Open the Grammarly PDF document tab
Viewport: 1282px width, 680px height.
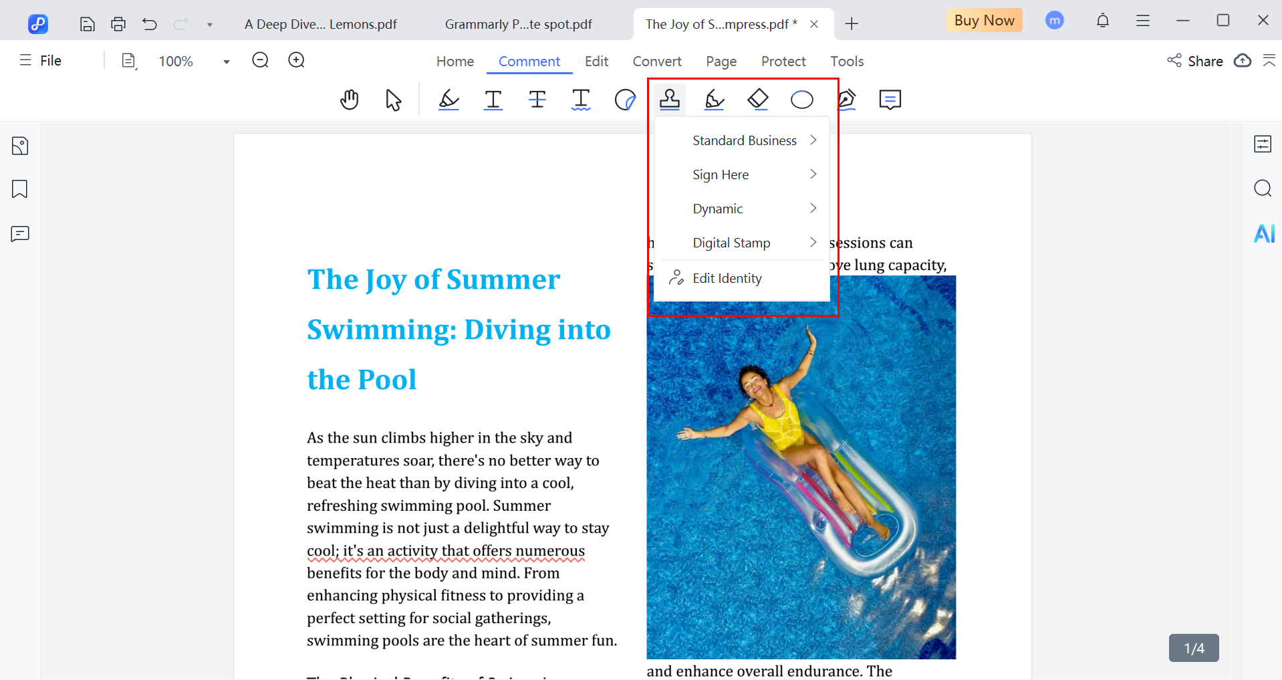tap(518, 25)
